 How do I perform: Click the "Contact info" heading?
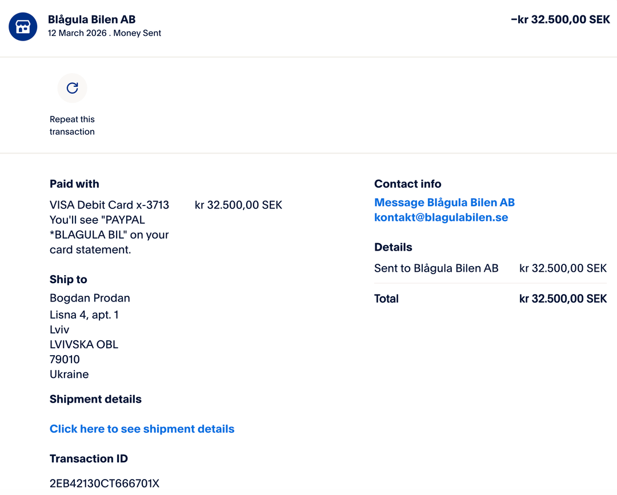407,184
